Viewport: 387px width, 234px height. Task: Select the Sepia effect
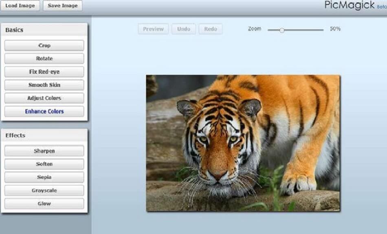click(x=44, y=177)
